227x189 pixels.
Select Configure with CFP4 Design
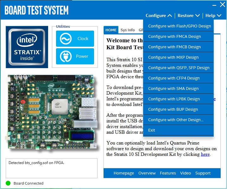click(x=178, y=78)
